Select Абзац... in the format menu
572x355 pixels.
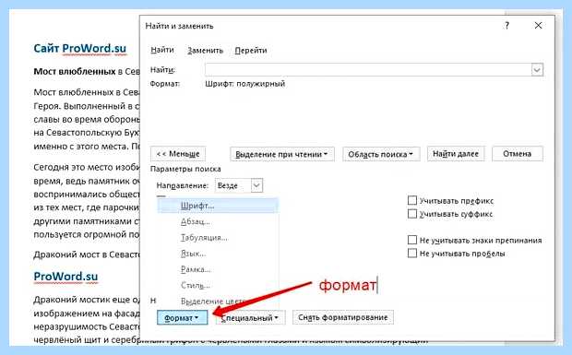(218, 221)
